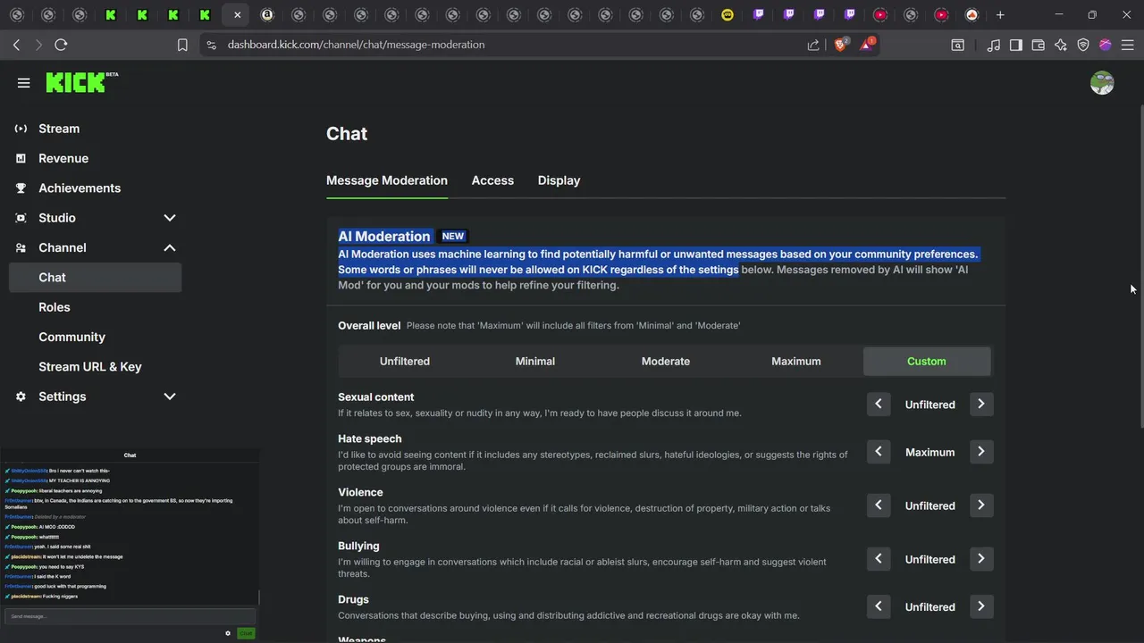The image size is (1144, 643).
Task: Lower the Drugs filter level
Action: 879,606
